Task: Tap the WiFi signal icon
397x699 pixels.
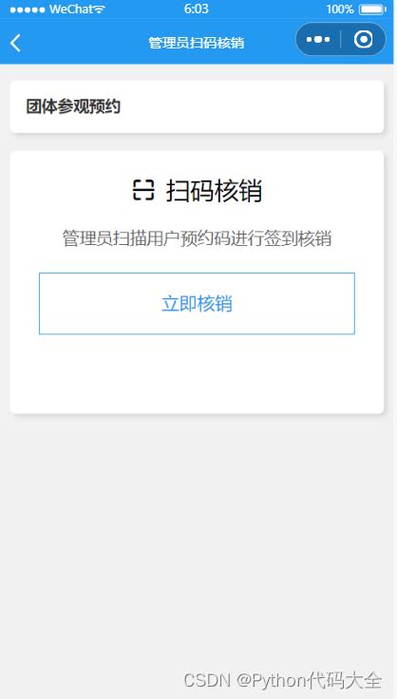Action: pyautogui.click(x=100, y=9)
